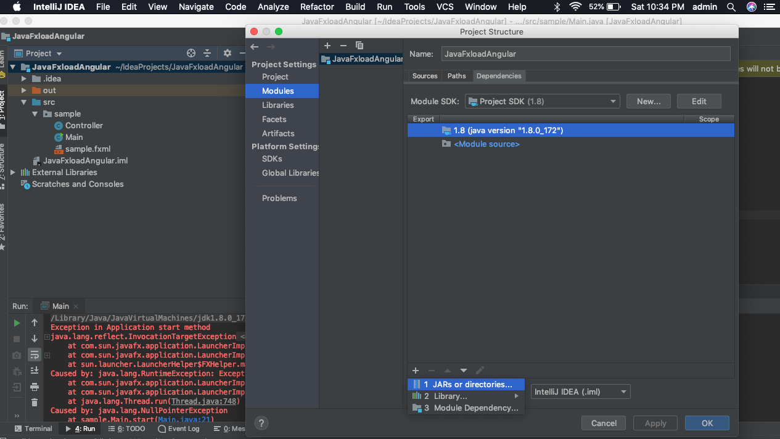The image size is (780, 439).
Task: Move dependency down with arrow icon
Action: click(464, 371)
